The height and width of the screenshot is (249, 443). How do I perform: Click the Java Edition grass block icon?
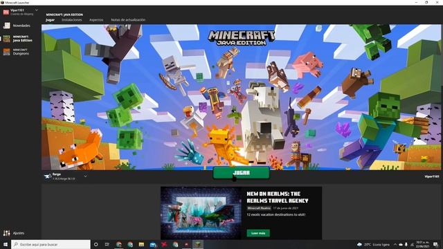click(6, 39)
